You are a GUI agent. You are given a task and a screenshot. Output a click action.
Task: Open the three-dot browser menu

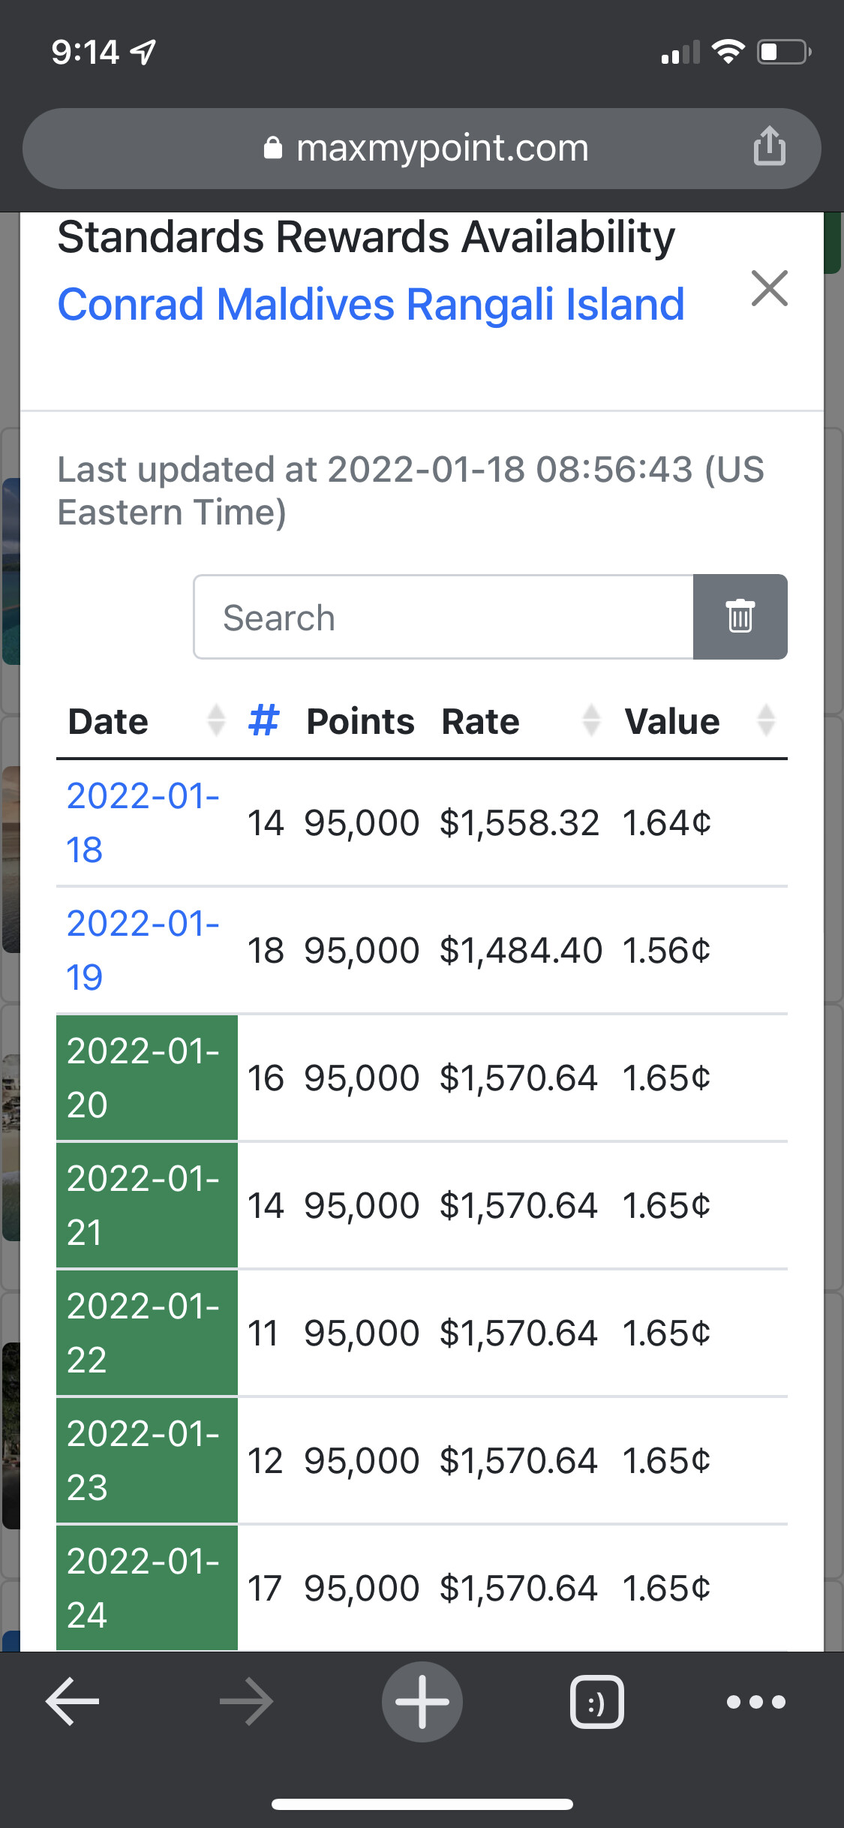click(755, 1701)
